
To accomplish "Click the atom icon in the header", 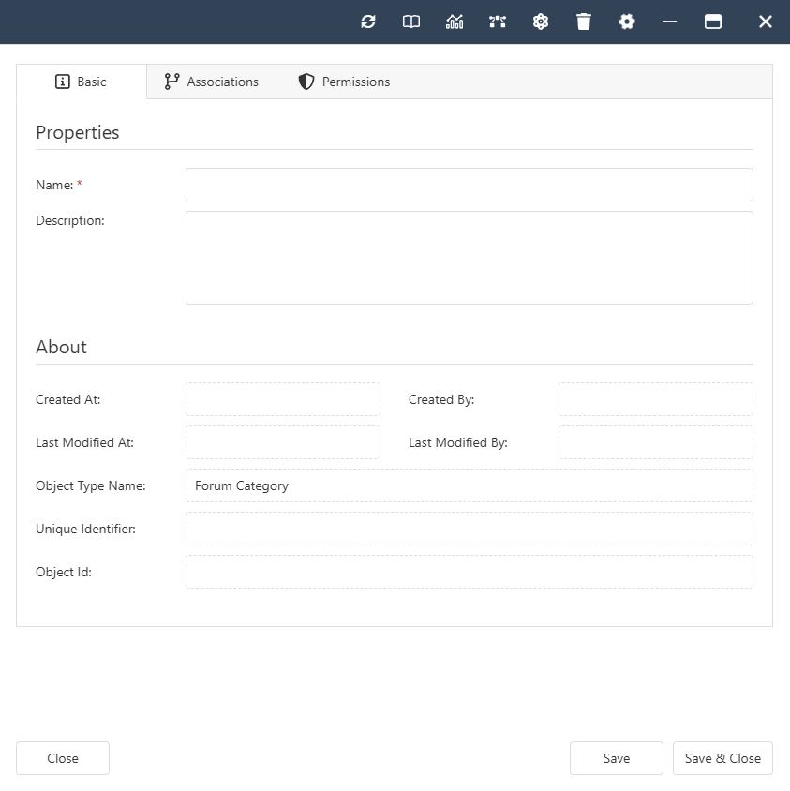I will tap(541, 22).
